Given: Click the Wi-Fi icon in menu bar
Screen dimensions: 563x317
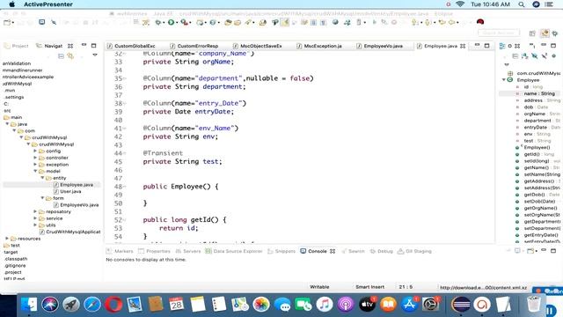Looking at the screenshot, I should click(460, 4).
